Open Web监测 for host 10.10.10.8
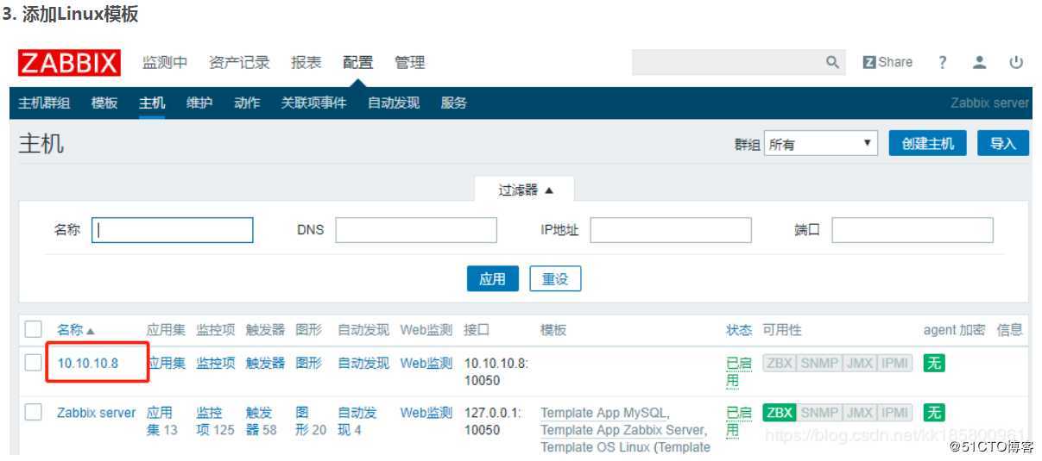This screenshot has width=1042, height=461. point(426,364)
